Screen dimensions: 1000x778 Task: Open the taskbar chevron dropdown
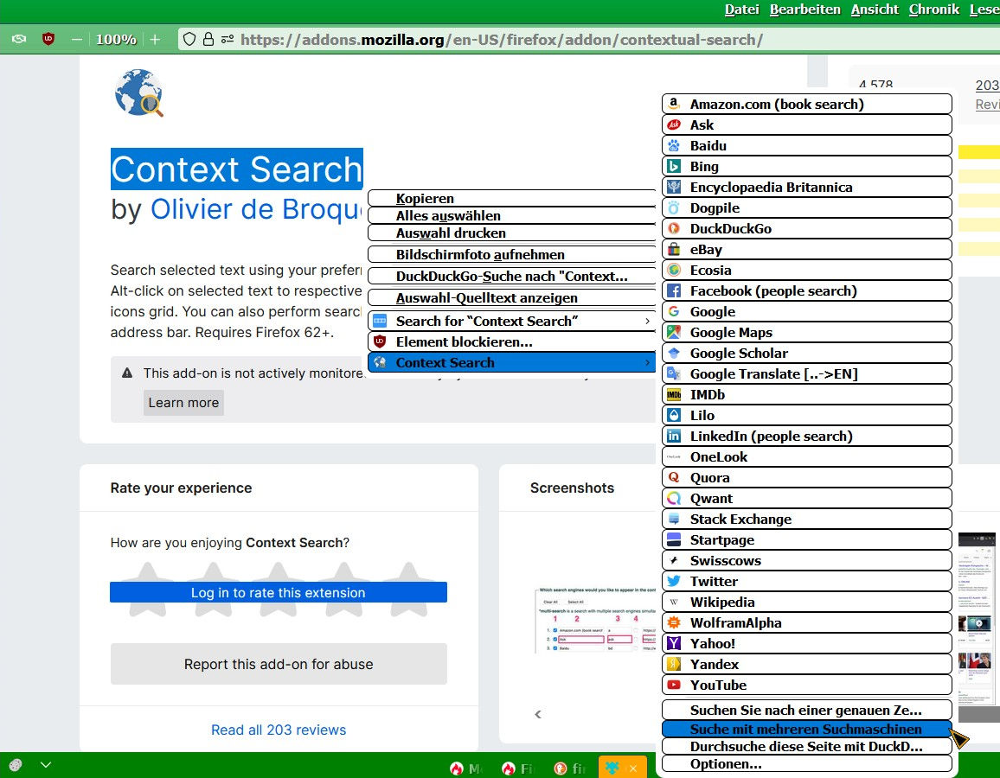(46, 765)
